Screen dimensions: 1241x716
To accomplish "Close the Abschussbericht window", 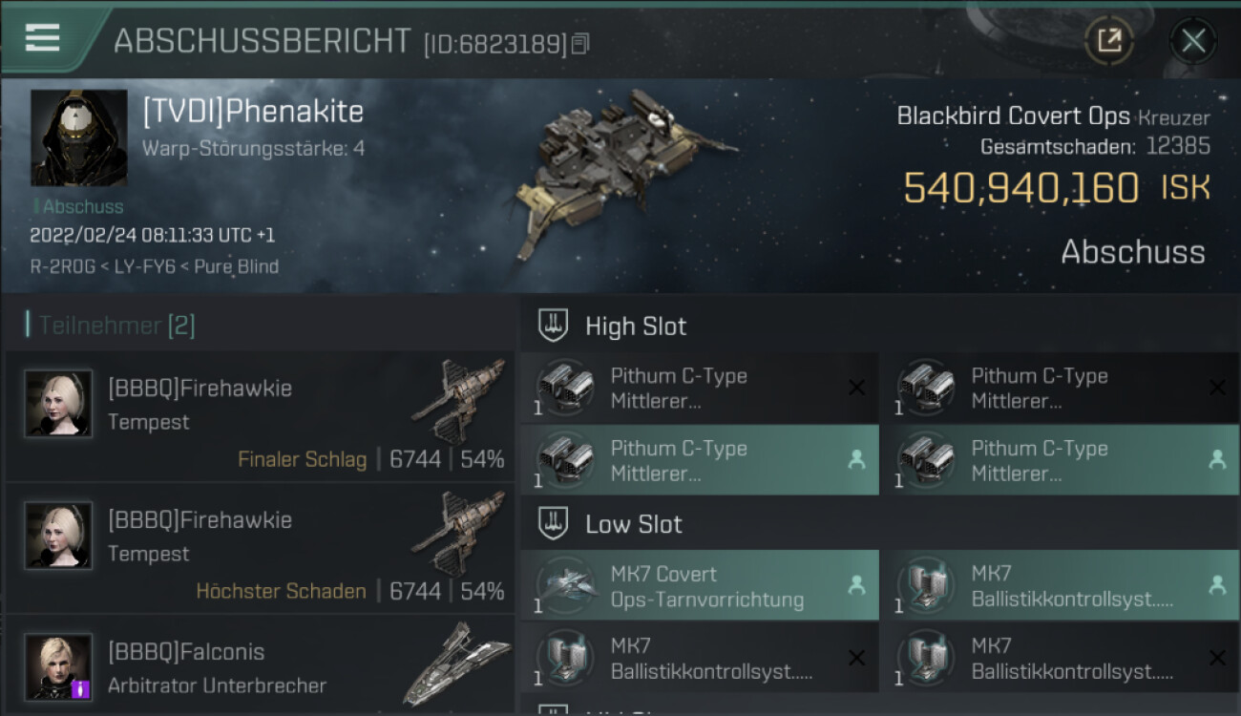I will tap(1192, 41).
